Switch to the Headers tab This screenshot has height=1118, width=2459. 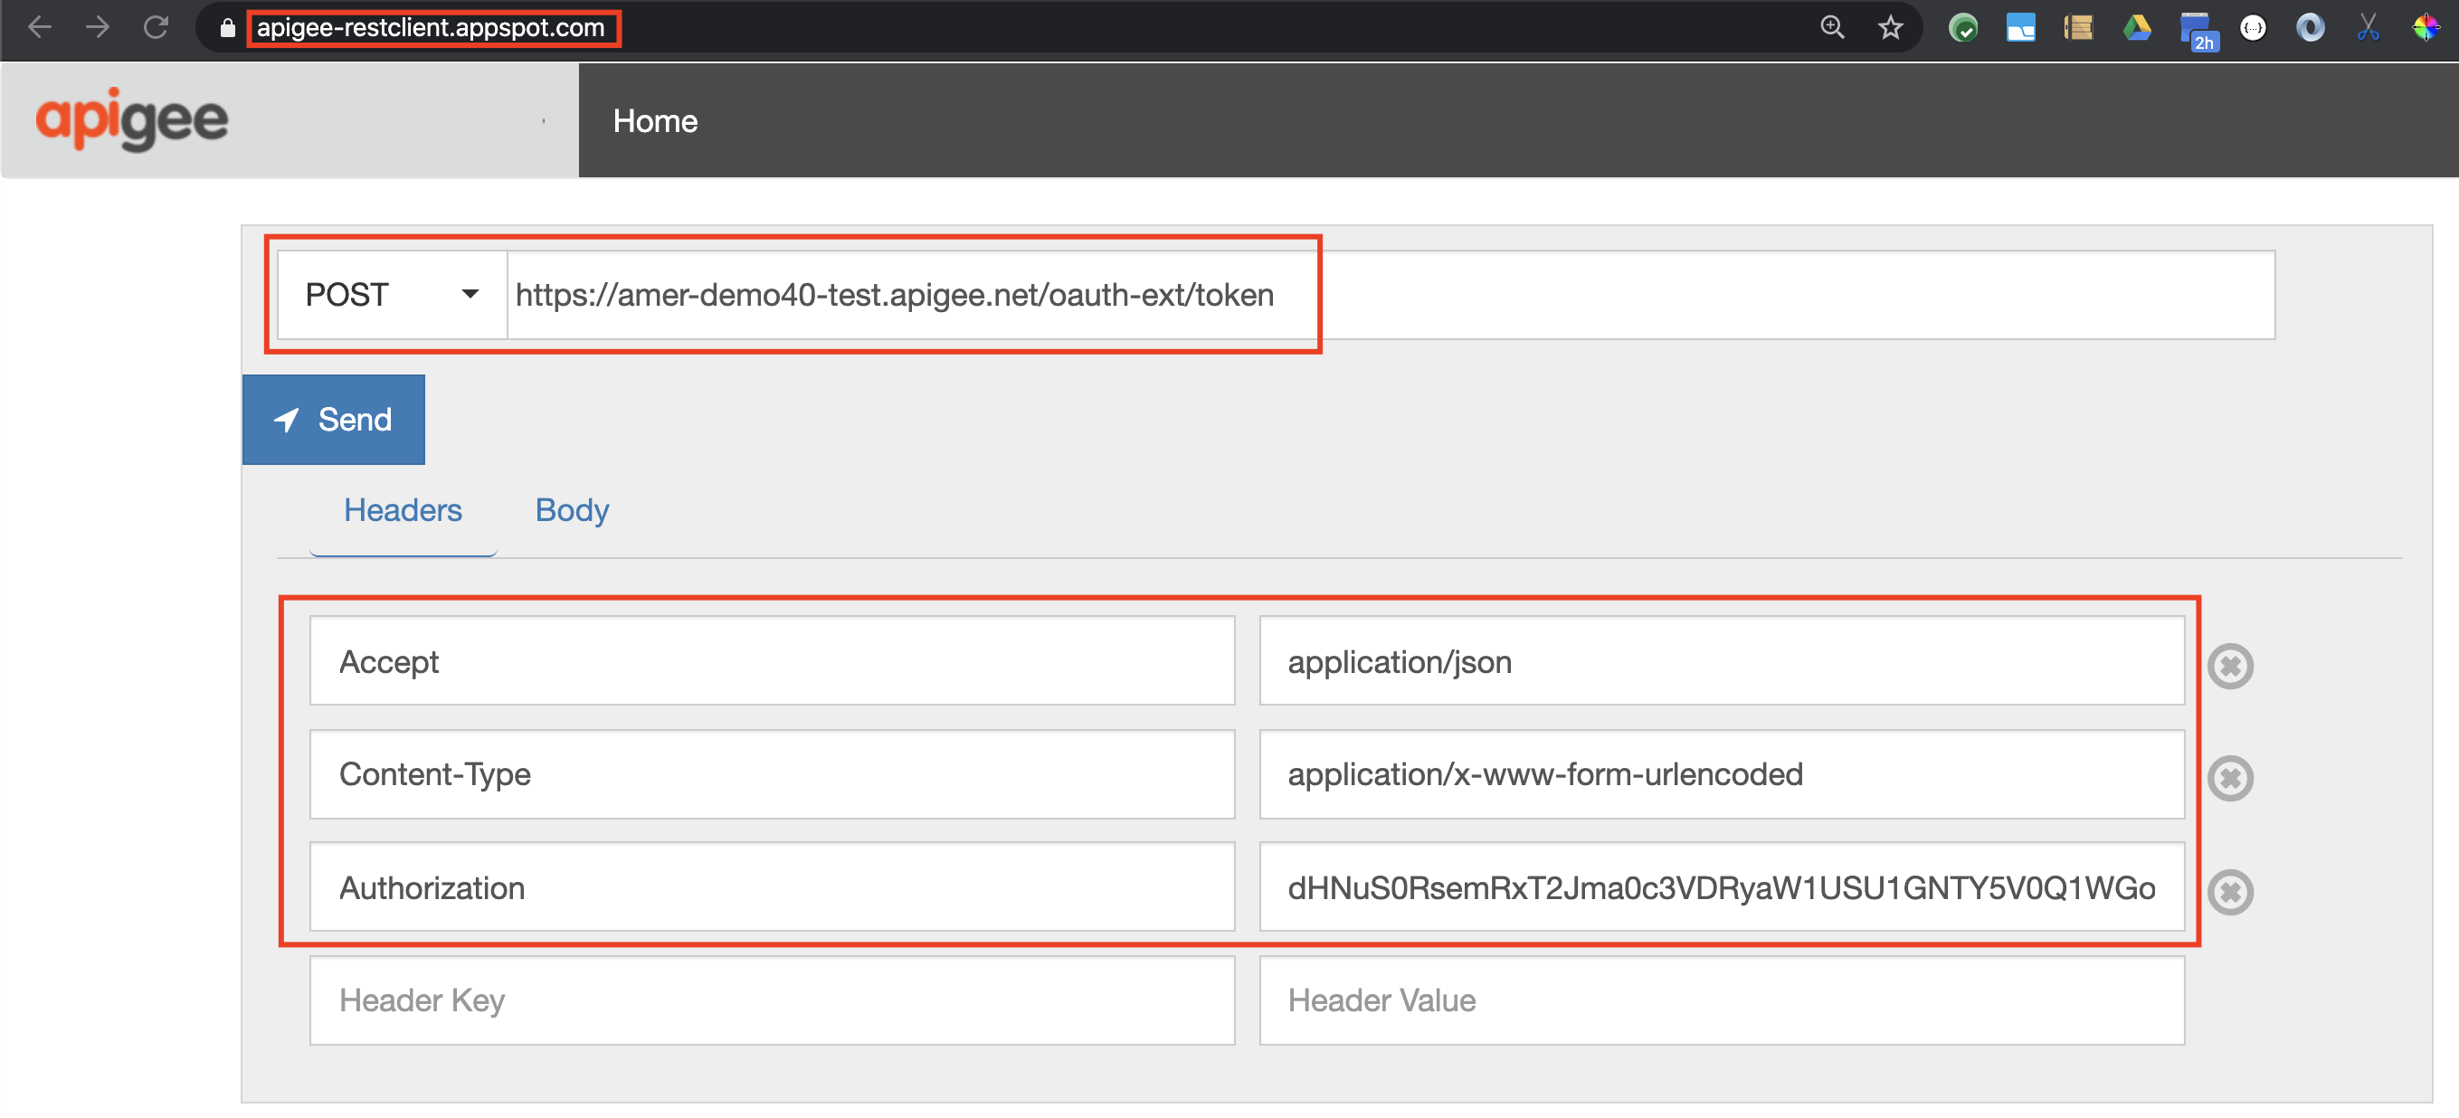coord(403,511)
